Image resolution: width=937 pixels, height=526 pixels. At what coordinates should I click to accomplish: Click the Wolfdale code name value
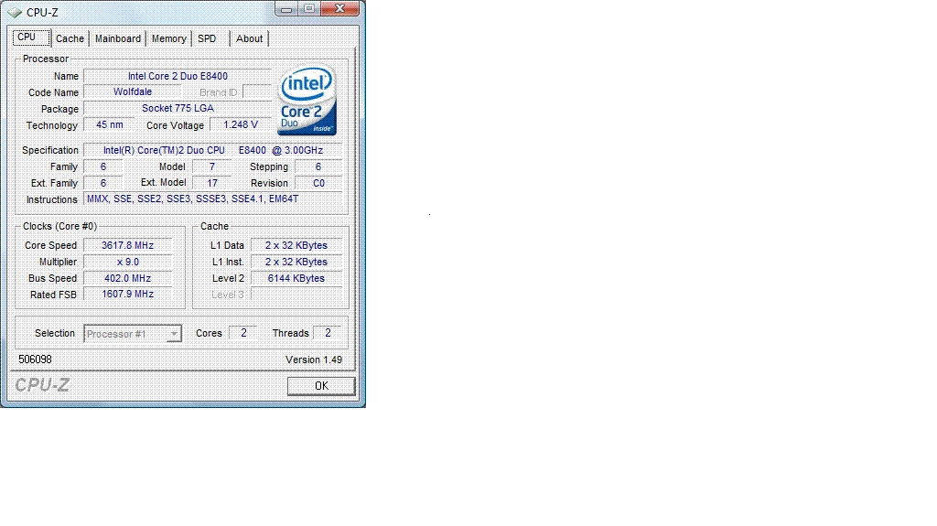133,92
